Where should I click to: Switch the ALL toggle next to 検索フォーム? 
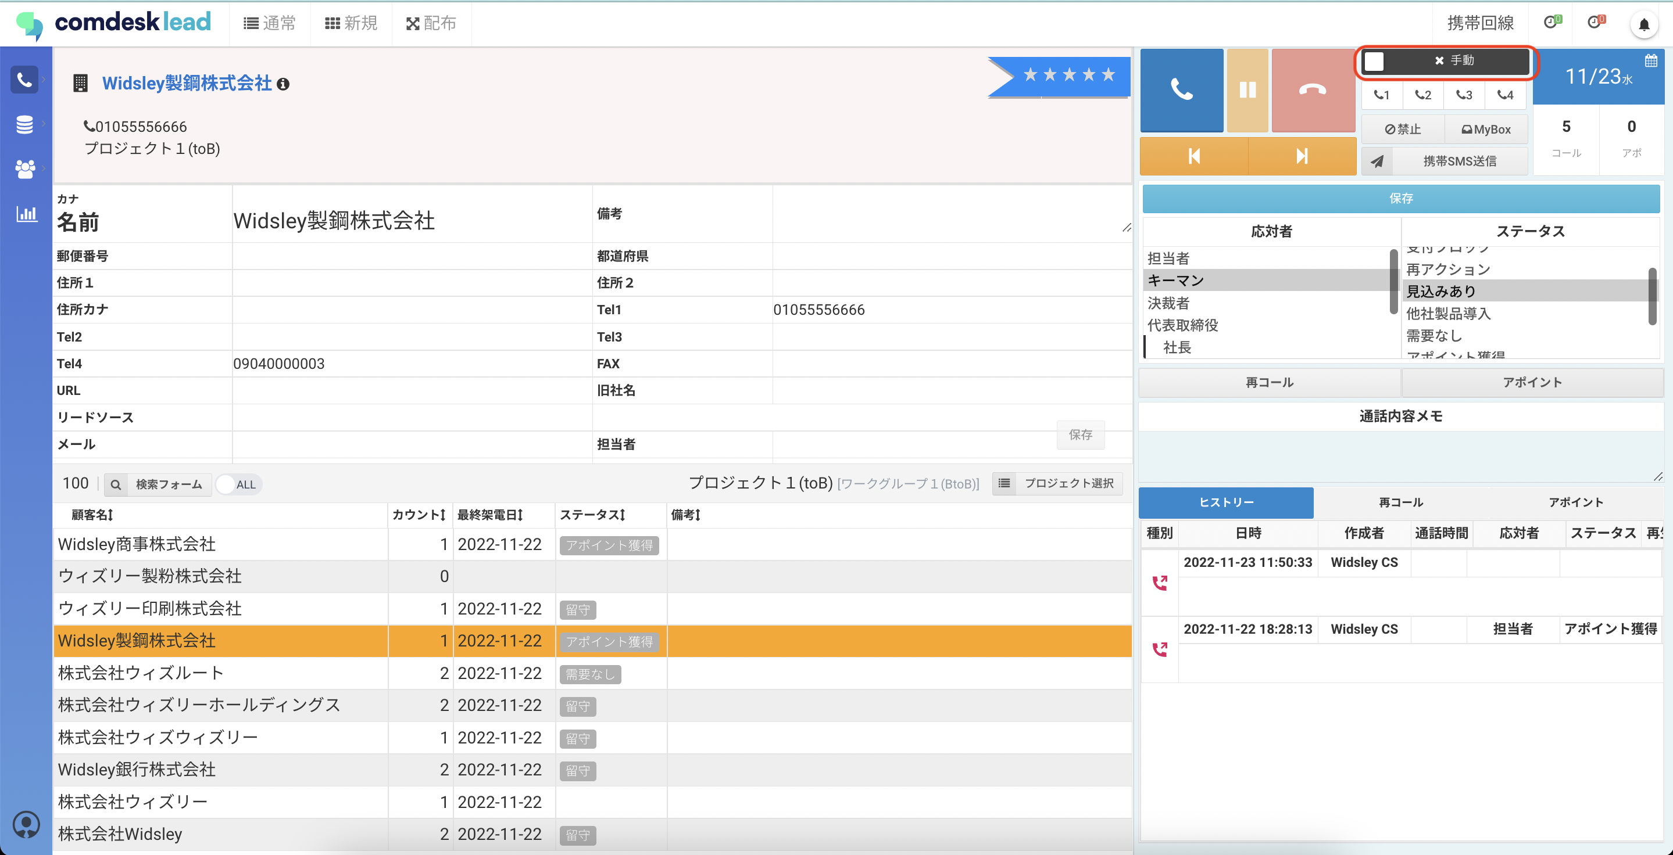pyautogui.click(x=237, y=484)
